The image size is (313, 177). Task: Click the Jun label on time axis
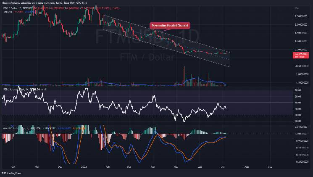click(200, 167)
